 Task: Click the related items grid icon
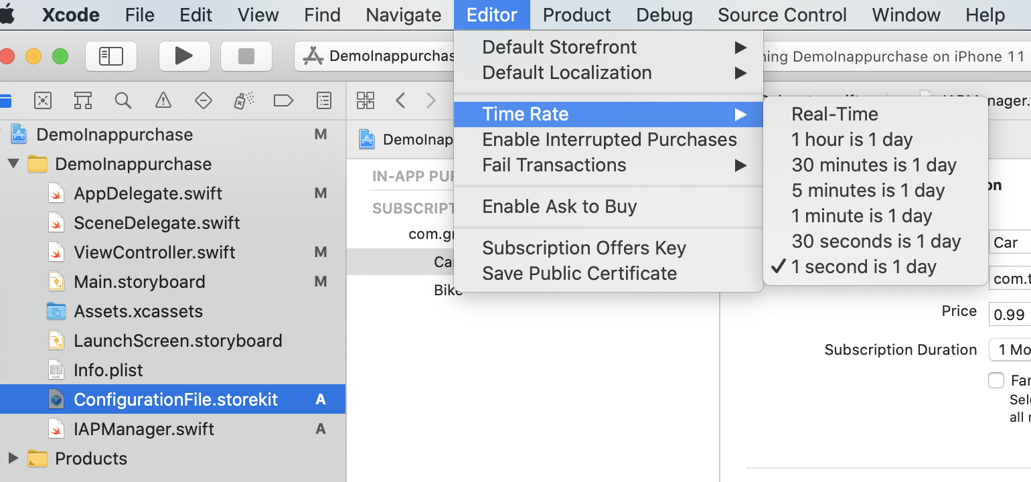click(x=366, y=100)
